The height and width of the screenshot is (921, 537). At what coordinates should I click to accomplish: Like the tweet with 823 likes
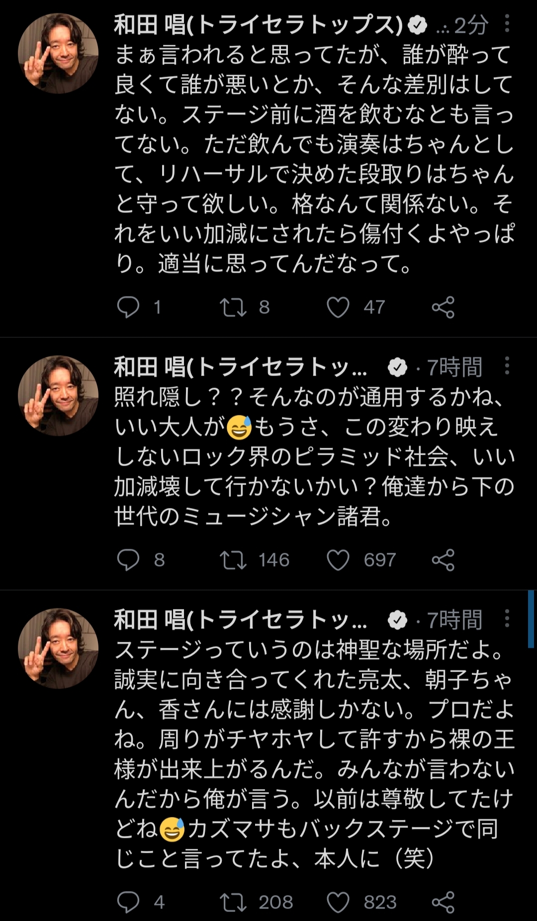pyautogui.click(x=338, y=902)
